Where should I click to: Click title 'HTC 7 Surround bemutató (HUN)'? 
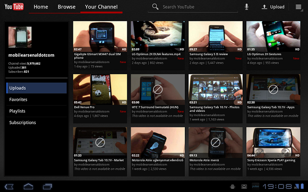155,107
